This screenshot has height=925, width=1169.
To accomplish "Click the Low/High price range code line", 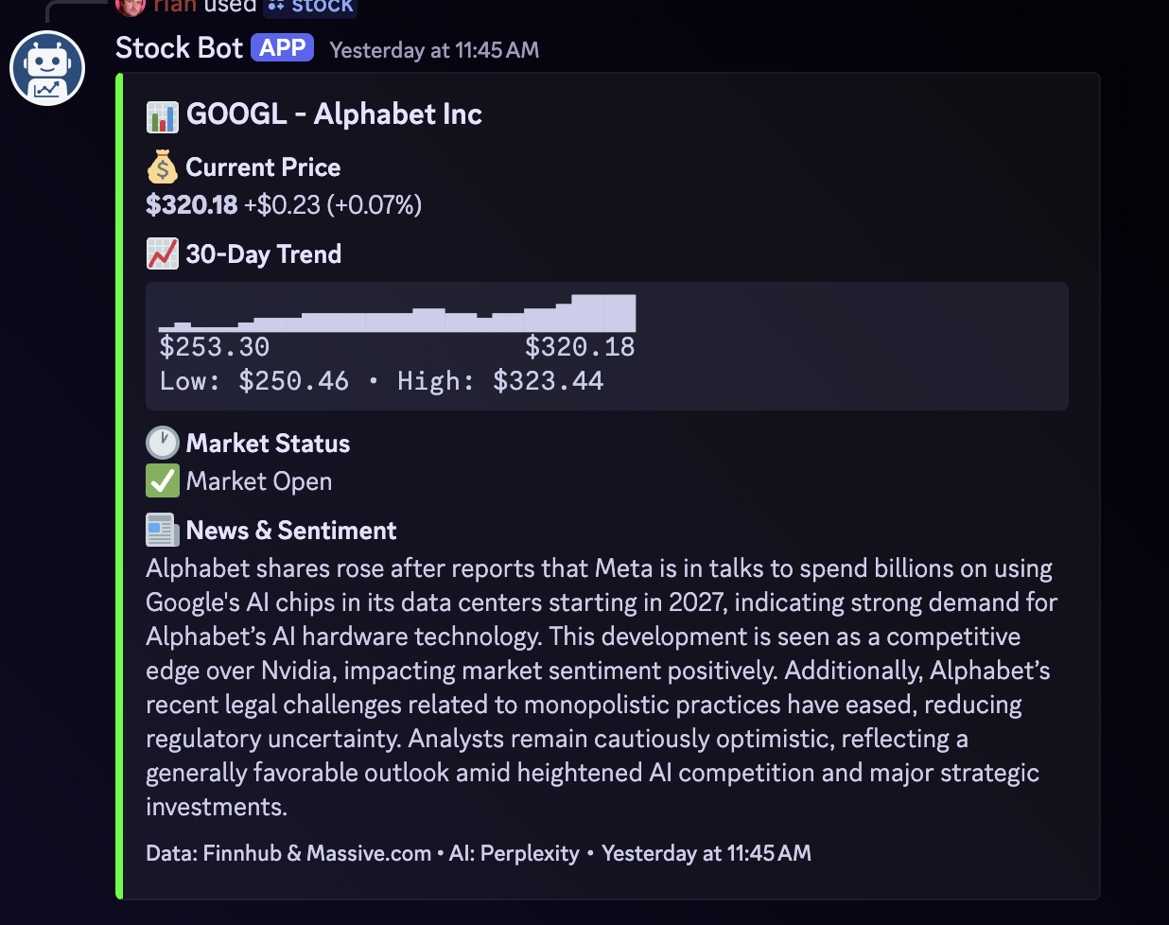I will click(x=381, y=381).
